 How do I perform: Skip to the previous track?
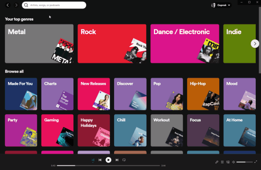(x=100, y=160)
